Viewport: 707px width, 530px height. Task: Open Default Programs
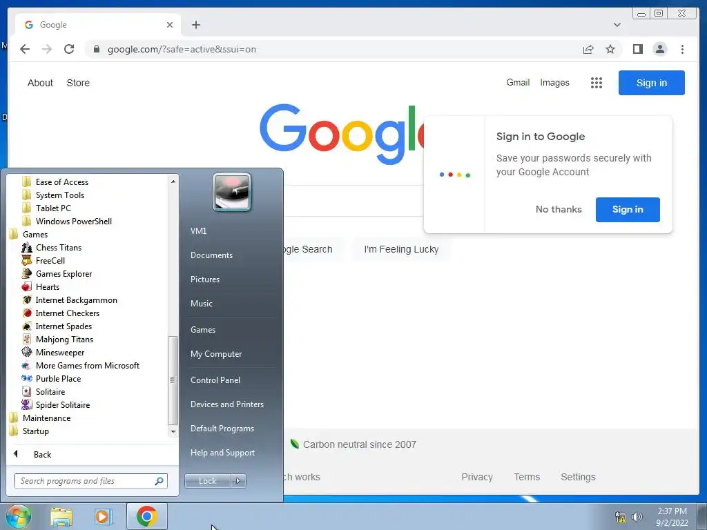[222, 428]
